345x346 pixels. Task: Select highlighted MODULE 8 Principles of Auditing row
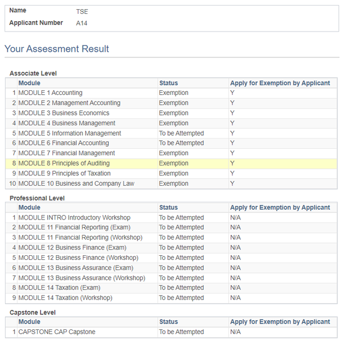[64, 163]
